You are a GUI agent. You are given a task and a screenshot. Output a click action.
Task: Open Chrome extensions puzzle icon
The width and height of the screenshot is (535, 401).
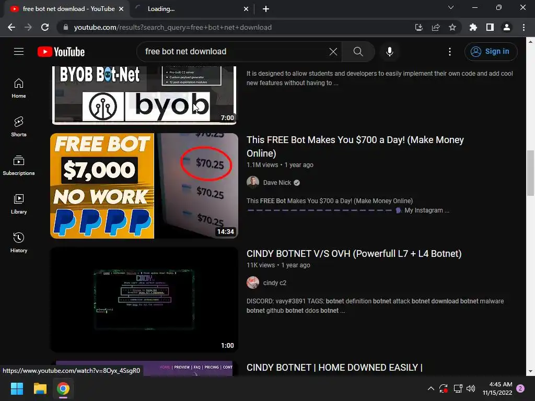click(473, 27)
